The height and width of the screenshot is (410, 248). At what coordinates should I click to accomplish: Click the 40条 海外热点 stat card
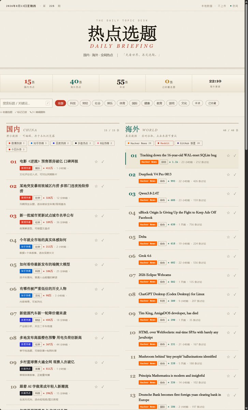click(76, 84)
